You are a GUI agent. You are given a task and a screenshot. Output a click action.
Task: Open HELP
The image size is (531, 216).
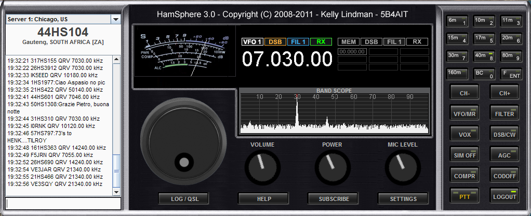[263, 199]
